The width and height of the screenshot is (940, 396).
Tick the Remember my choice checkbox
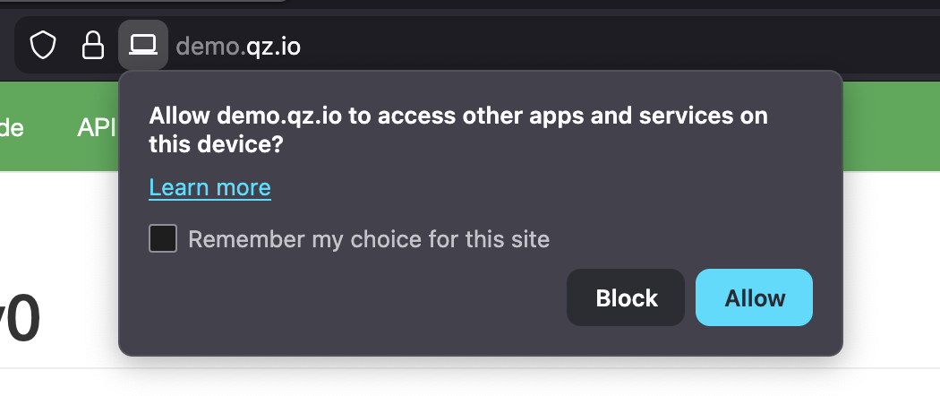coord(163,239)
